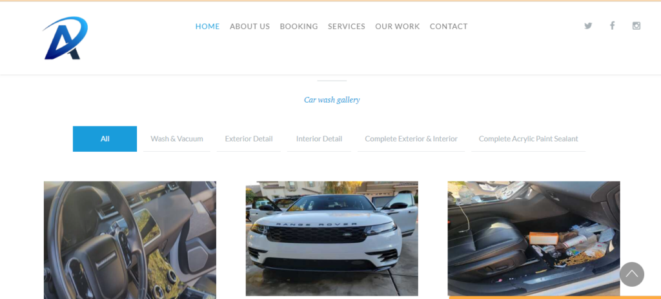Open the ABOUT US page
Viewport: 661px width, 299px height.
click(250, 26)
